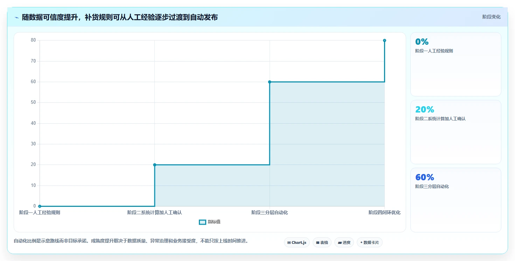Click the y-axis label 80
The image size is (515, 261).
[x=33, y=40]
